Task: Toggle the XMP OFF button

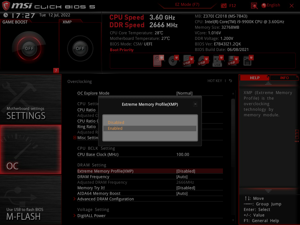Action: click(80, 49)
